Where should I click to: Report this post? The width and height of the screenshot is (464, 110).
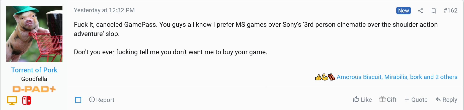[x=102, y=100]
